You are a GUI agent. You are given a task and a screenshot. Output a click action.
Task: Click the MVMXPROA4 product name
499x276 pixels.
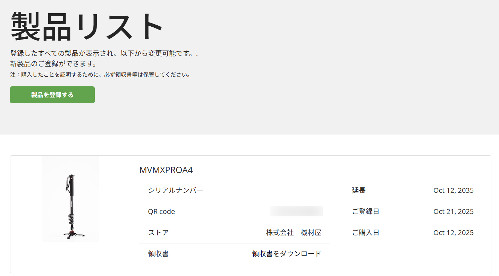pyautogui.click(x=166, y=170)
